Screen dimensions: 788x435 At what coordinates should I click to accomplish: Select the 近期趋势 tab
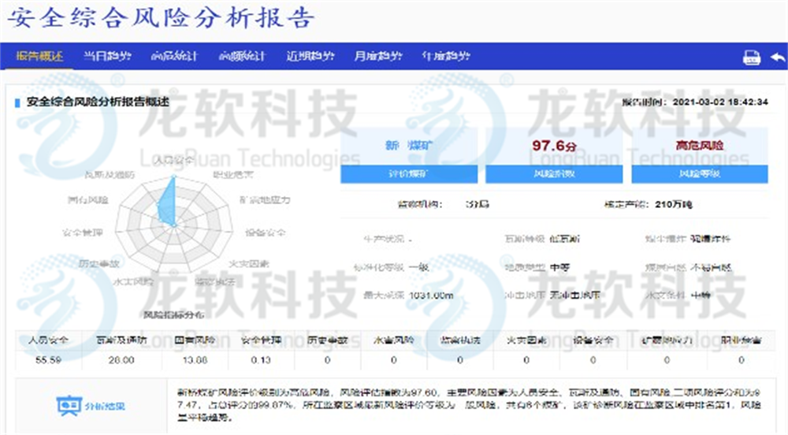[x=310, y=57]
